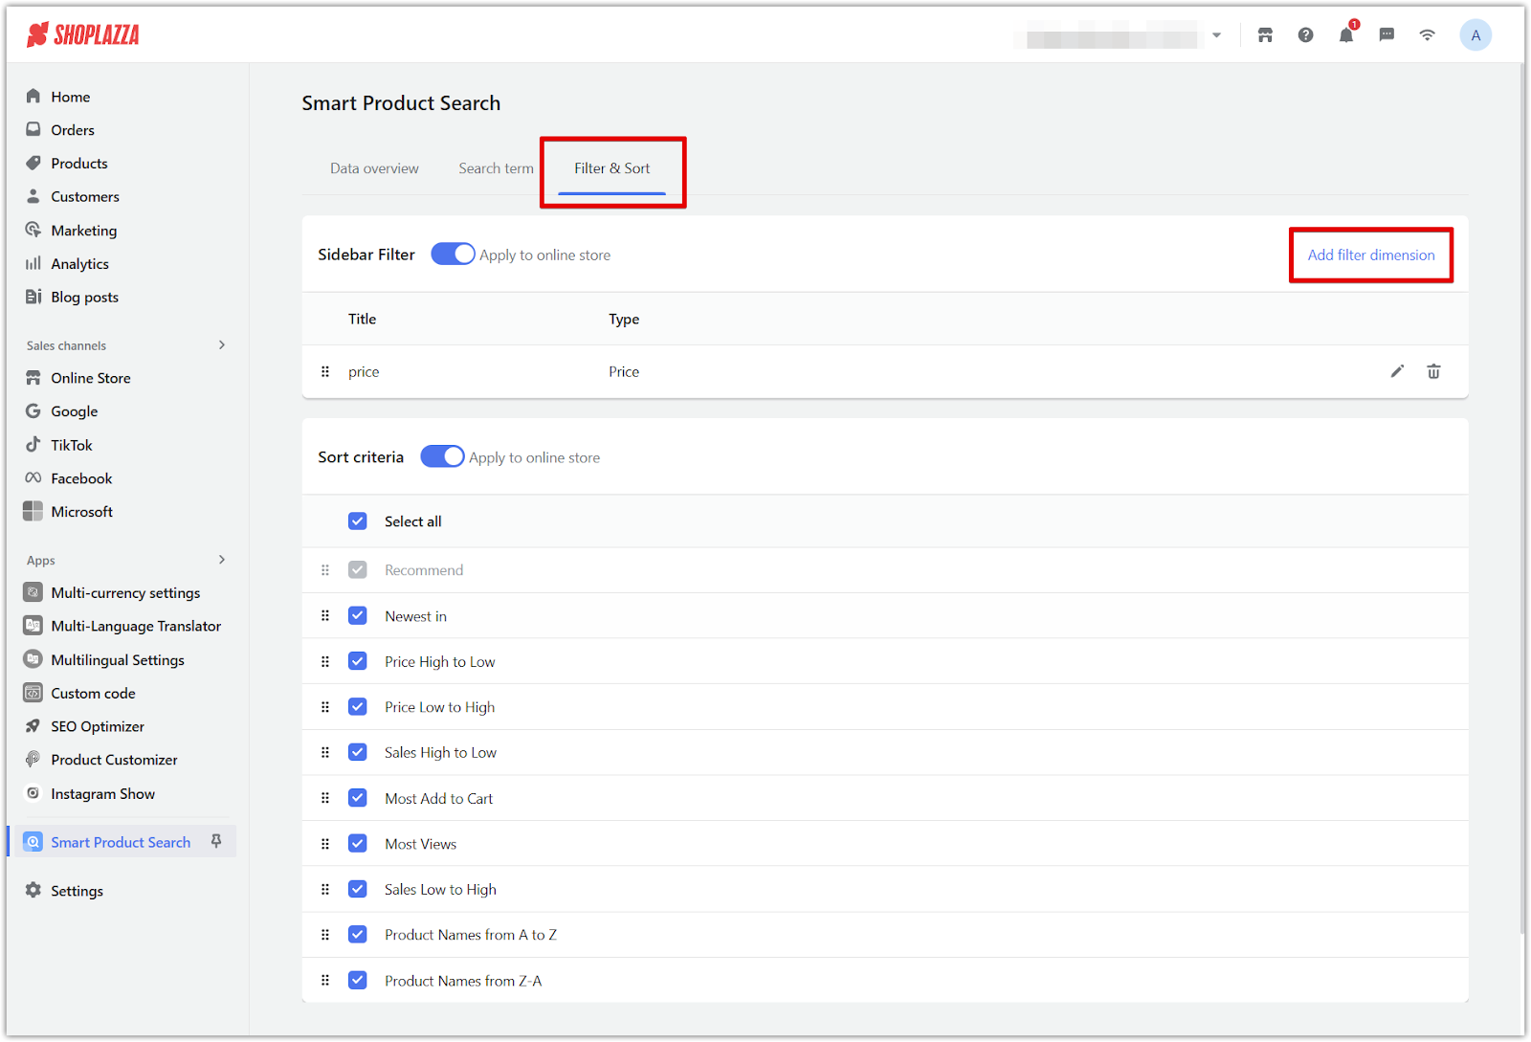Edit the price filter with pencil icon
1531x1042 pixels.
tap(1397, 371)
